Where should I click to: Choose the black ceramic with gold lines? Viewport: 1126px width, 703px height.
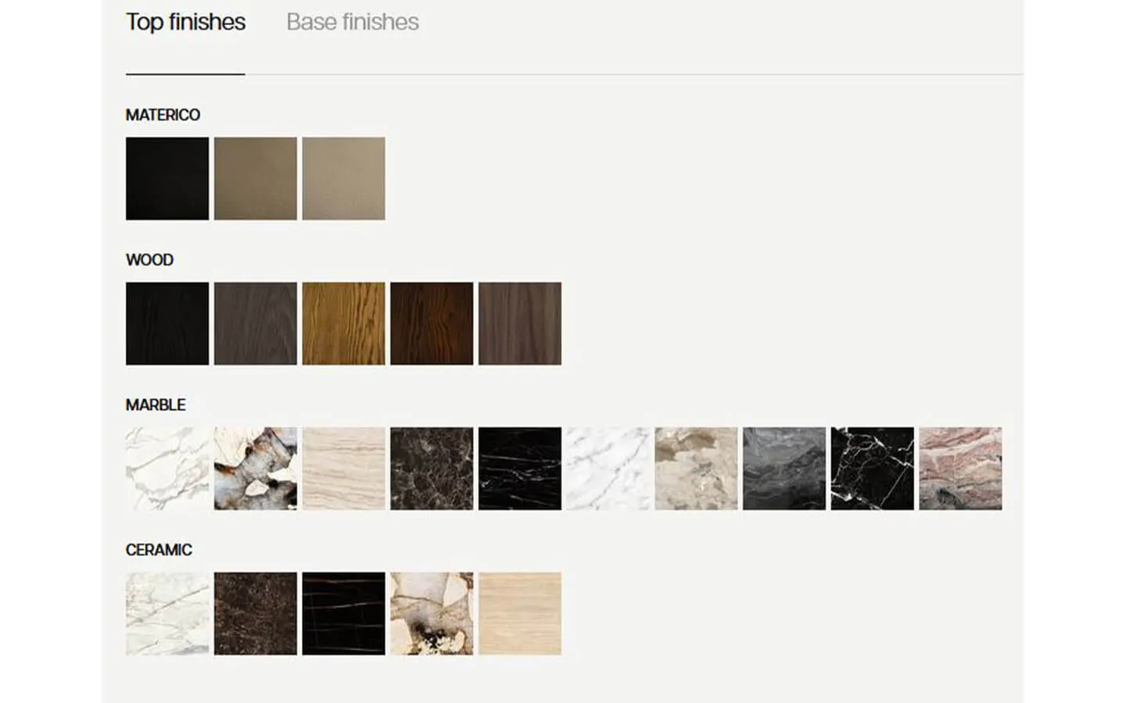[344, 614]
